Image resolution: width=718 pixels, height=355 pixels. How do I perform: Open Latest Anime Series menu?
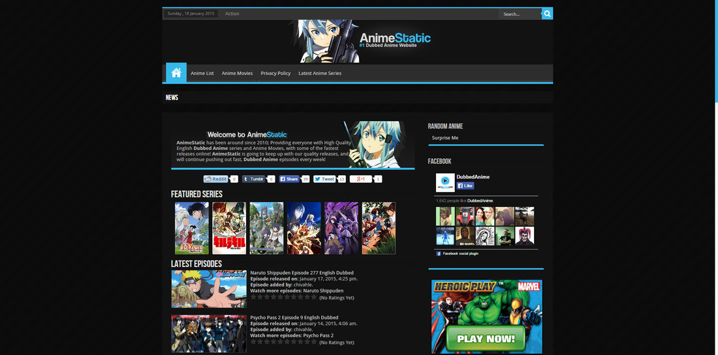[320, 73]
